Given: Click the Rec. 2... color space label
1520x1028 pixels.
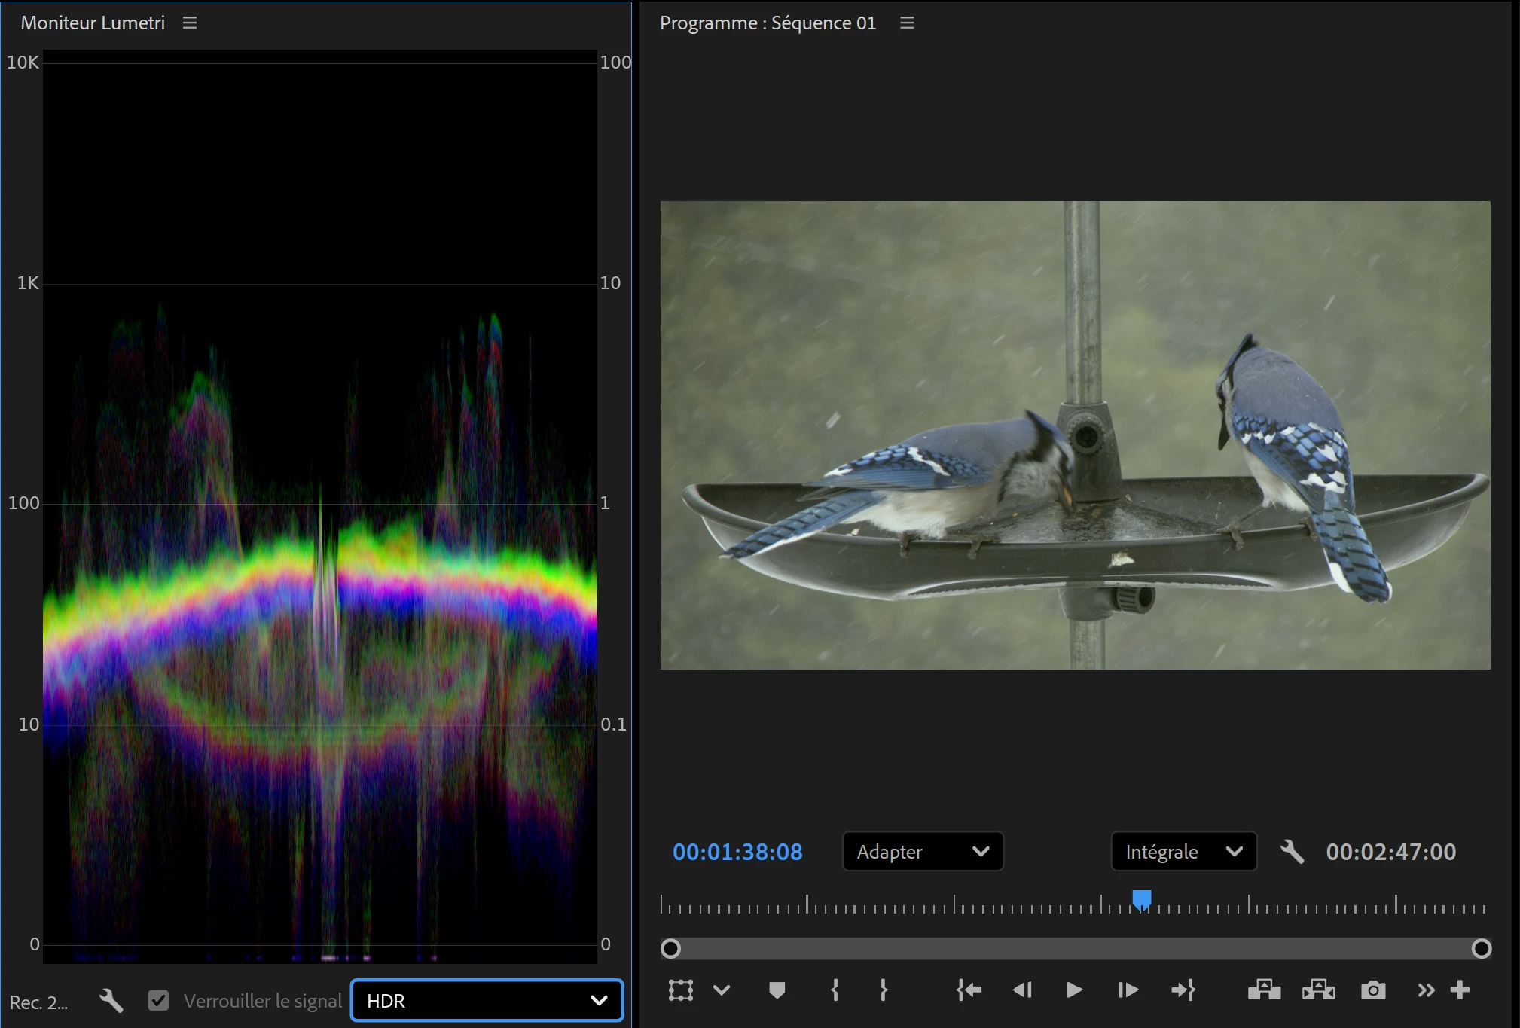Looking at the screenshot, I should tap(38, 1002).
